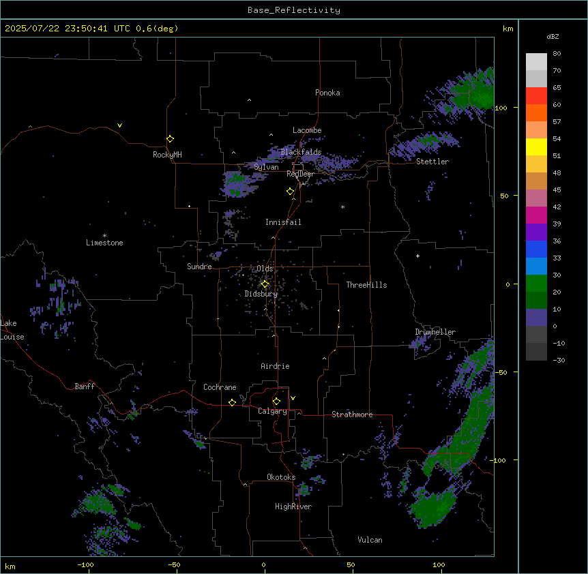Screen dimensions: 588x574
Task: Click the yellow V marker east of Calgary
Action: tap(293, 398)
